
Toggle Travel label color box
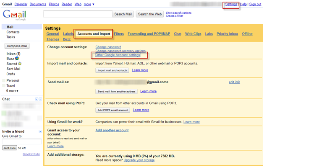point(4,86)
